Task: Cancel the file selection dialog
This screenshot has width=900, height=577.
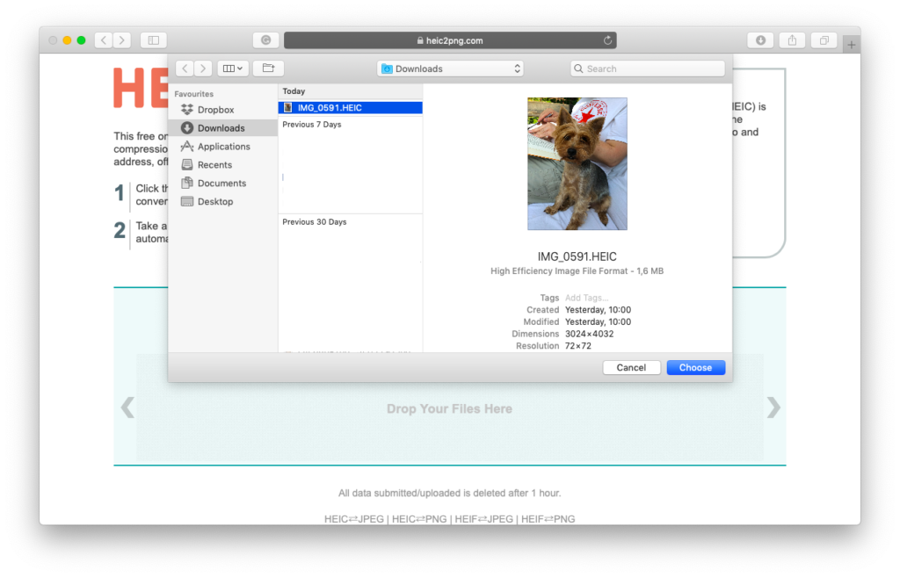Action: point(631,368)
